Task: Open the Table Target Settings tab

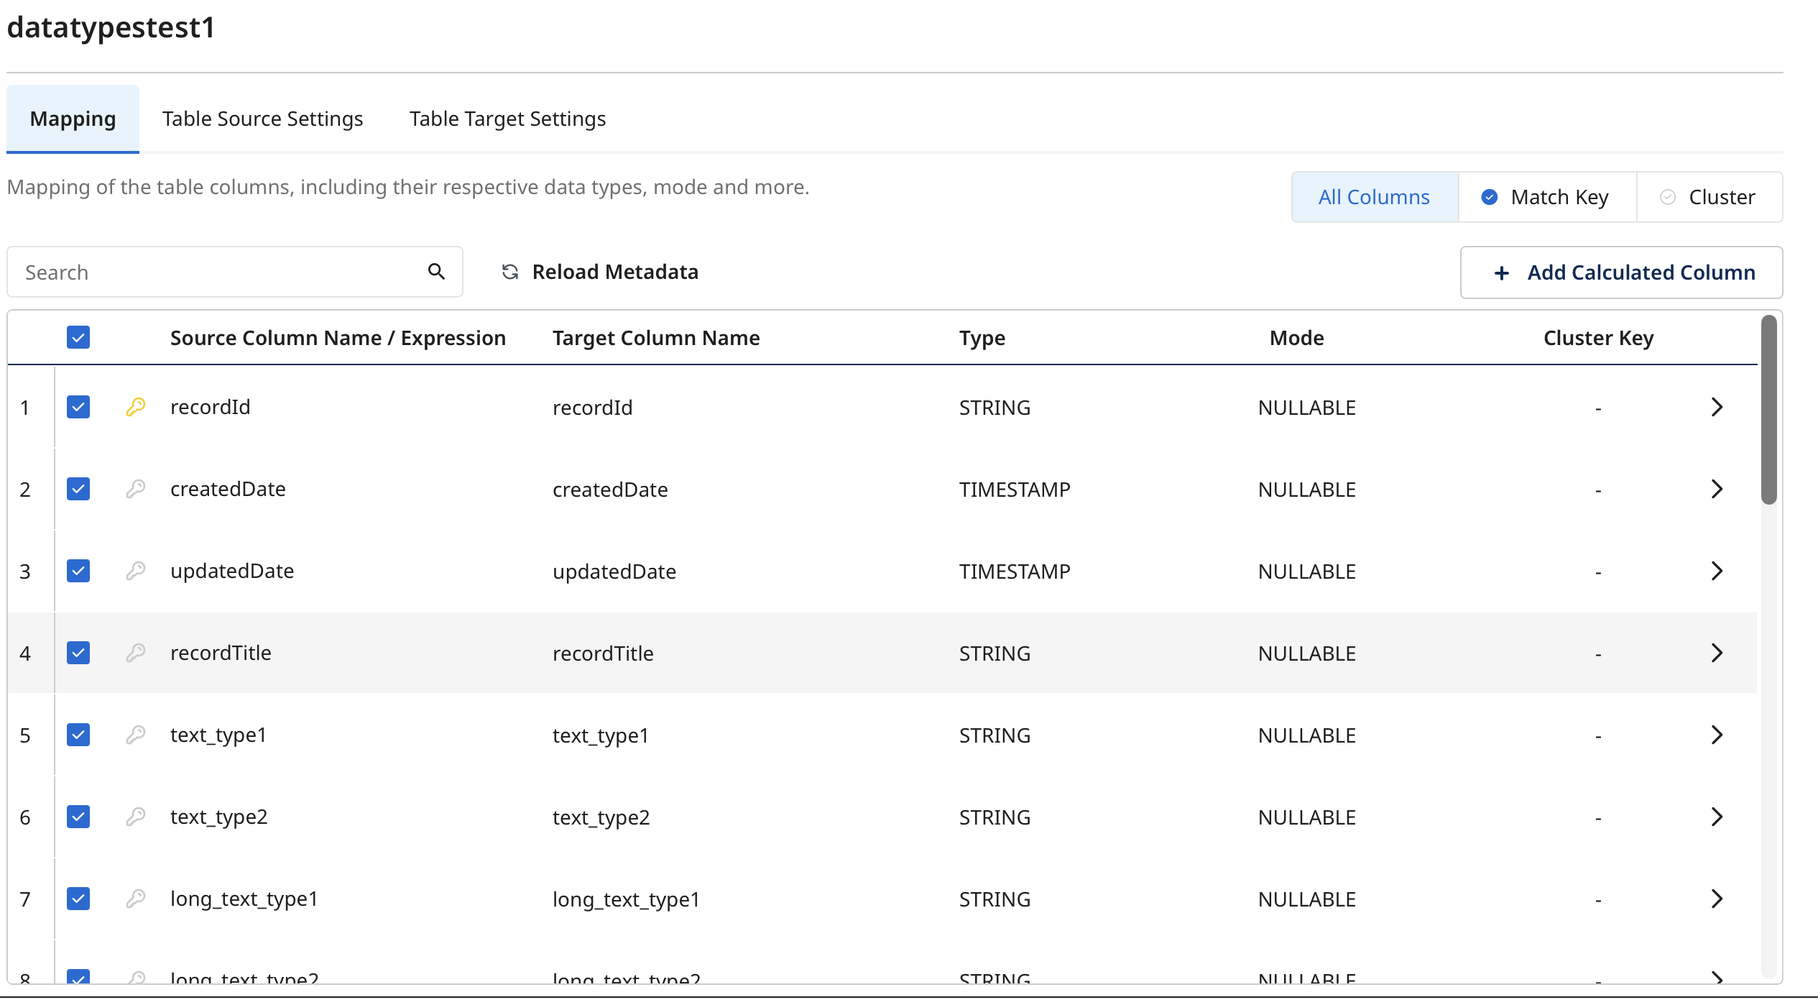Action: point(507,119)
